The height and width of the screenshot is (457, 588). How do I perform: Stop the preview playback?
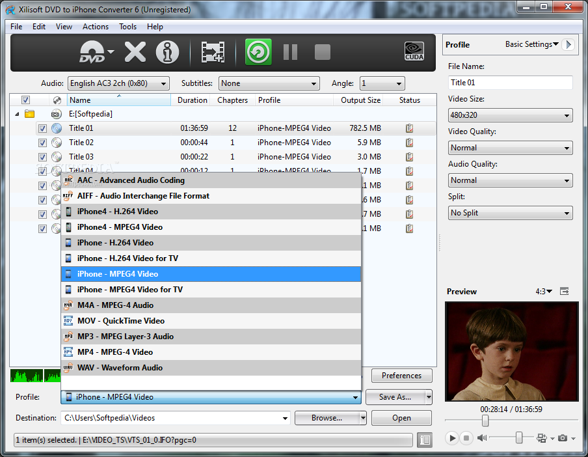pyautogui.click(x=466, y=438)
